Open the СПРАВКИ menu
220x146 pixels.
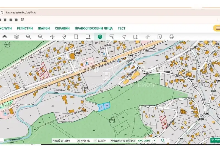click(62, 28)
